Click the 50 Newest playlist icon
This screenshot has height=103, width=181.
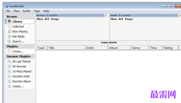9,66
